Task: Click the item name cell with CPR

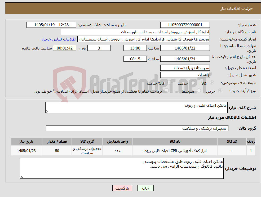Action: point(175,151)
